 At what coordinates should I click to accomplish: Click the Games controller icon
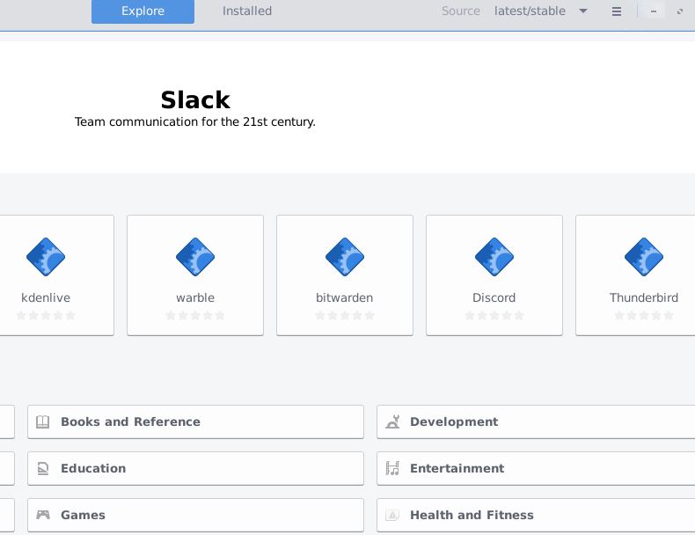click(x=42, y=516)
